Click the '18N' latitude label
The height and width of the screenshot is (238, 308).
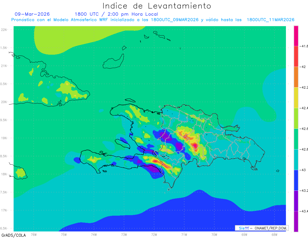(4, 174)
